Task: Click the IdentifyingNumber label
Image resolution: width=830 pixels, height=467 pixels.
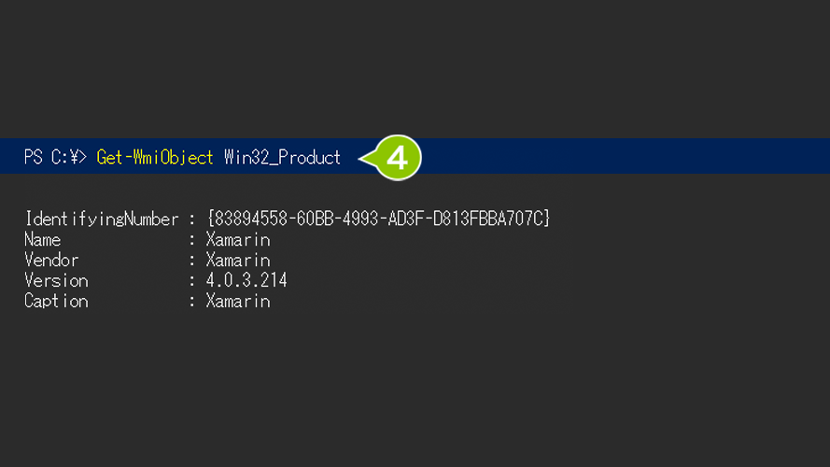Action: pos(102,219)
